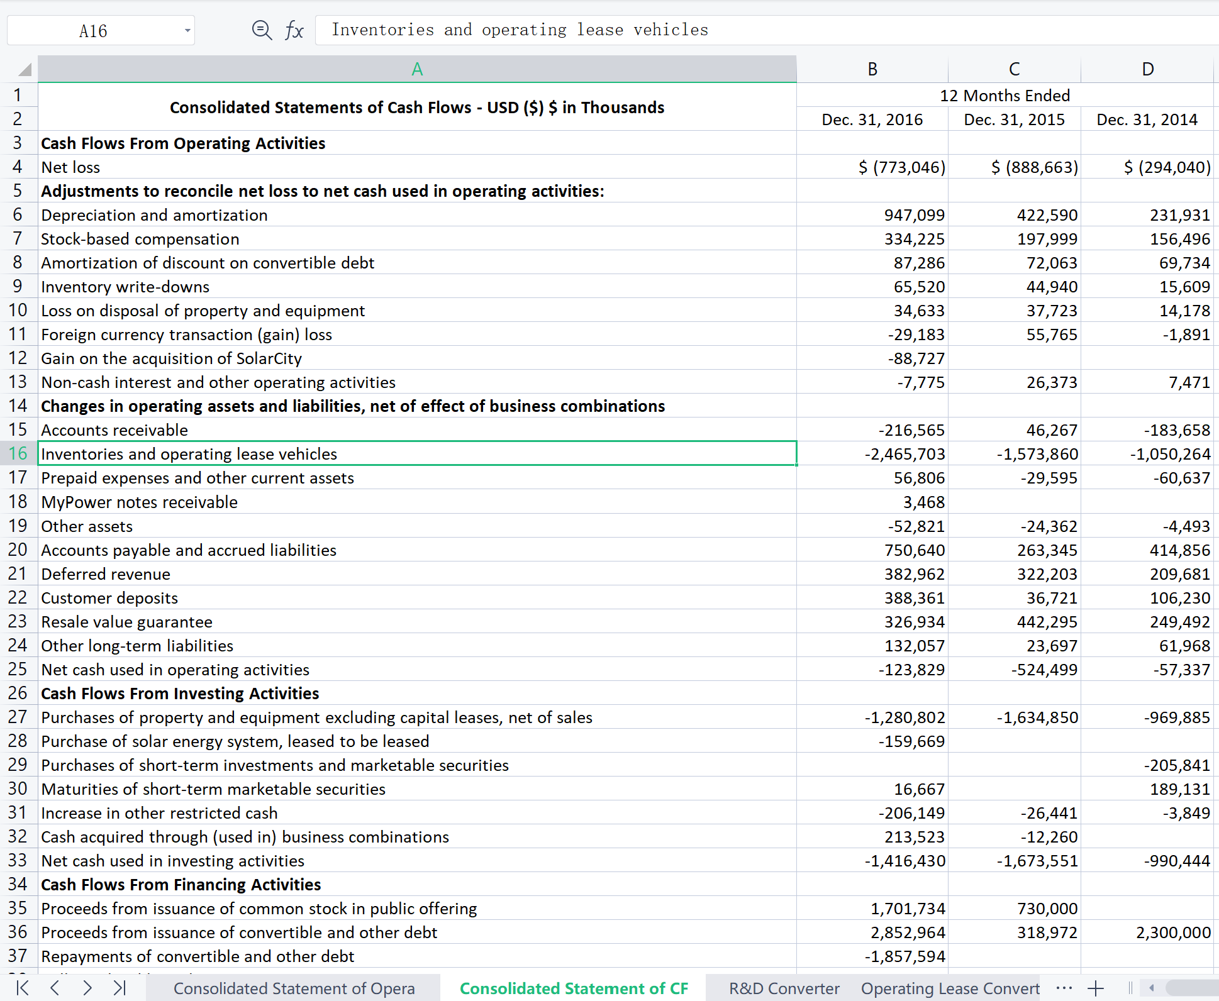Switch to the R&D Converter sheet tab
The width and height of the screenshot is (1219, 1001).
pos(784,988)
